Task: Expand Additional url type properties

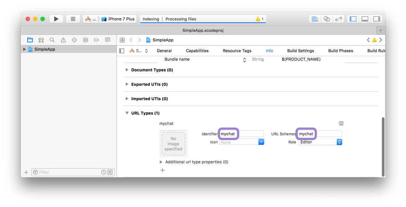Action: click(161, 162)
